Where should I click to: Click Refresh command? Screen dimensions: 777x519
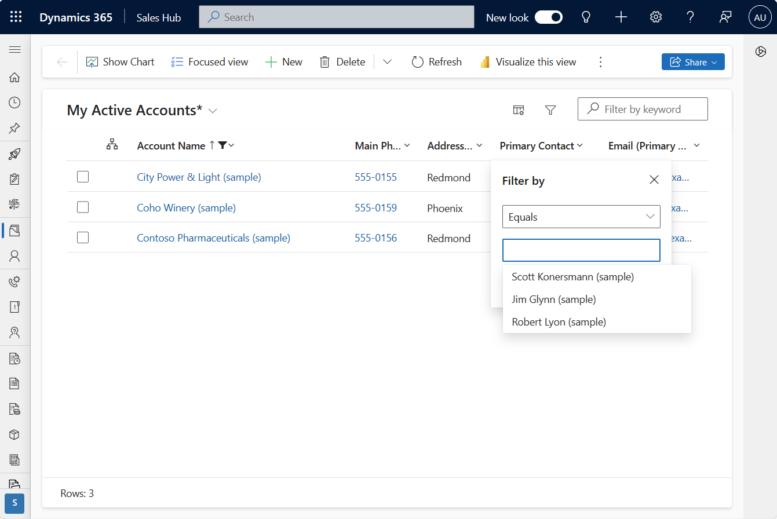click(x=437, y=62)
